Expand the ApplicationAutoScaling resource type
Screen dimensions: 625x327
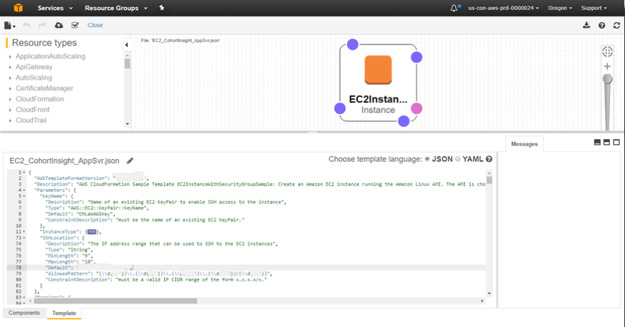point(11,56)
